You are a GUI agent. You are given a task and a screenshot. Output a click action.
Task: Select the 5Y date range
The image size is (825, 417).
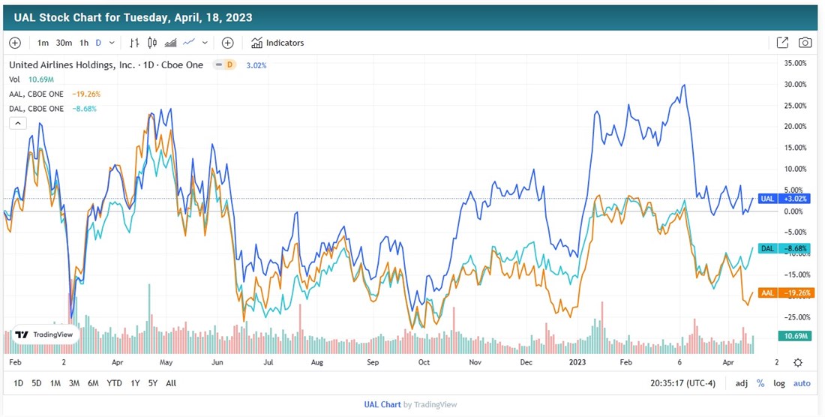152,383
